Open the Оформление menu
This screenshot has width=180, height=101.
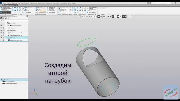[x=34, y=3]
